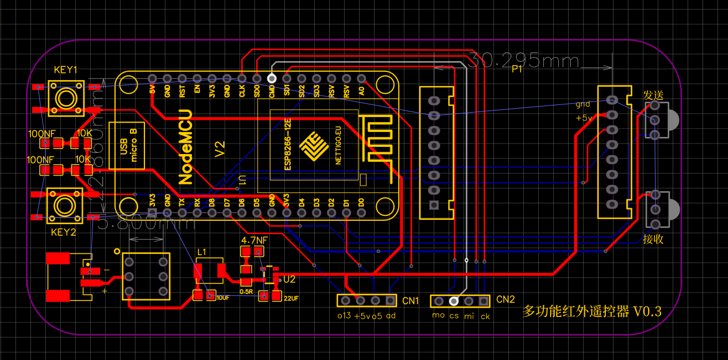Viewport: 728px width, 360px height.
Task: Select the KEY1 push button footprint
Action: coord(66,98)
